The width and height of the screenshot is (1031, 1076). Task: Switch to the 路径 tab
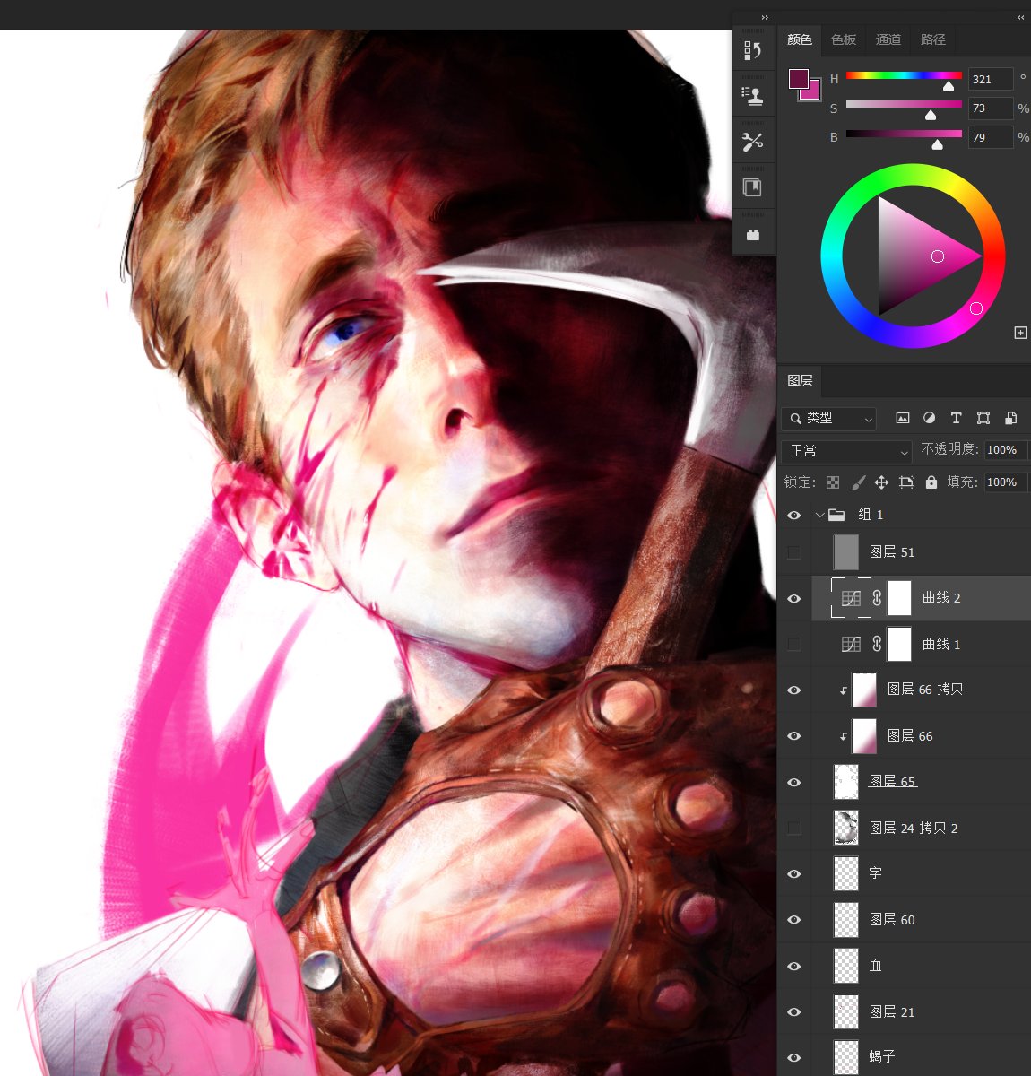pyautogui.click(x=933, y=39)
